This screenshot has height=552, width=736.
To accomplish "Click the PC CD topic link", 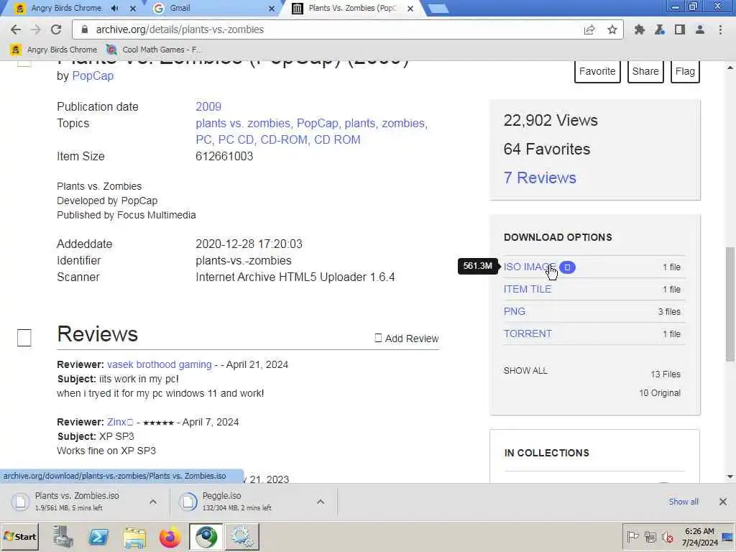I will tap(236, 139).
